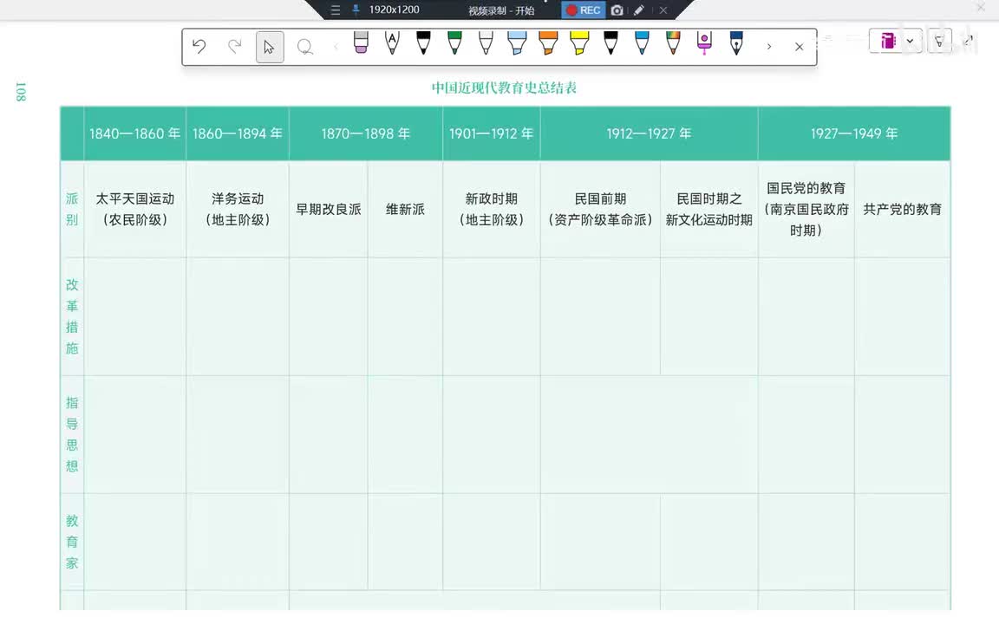Image resolution: width=999 pixels, height=624 pixels.
Task: Click the 共产党的教育 cell
Action: pyautogui.click(x=902, y=209)
